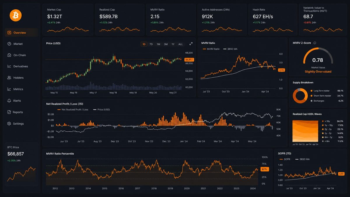Click the 66,857 price label tag
The image size is (350, 197).
click(189, 60)
